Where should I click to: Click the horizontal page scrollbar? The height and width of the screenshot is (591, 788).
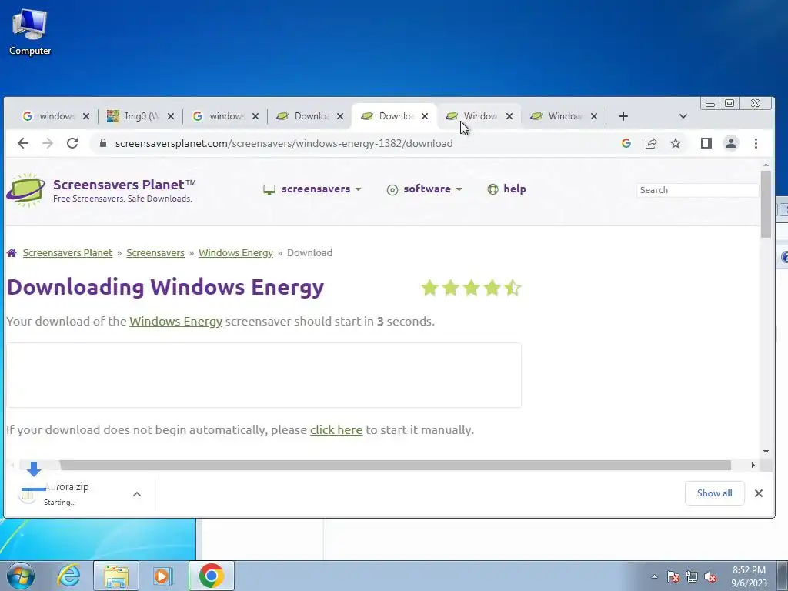395,466
